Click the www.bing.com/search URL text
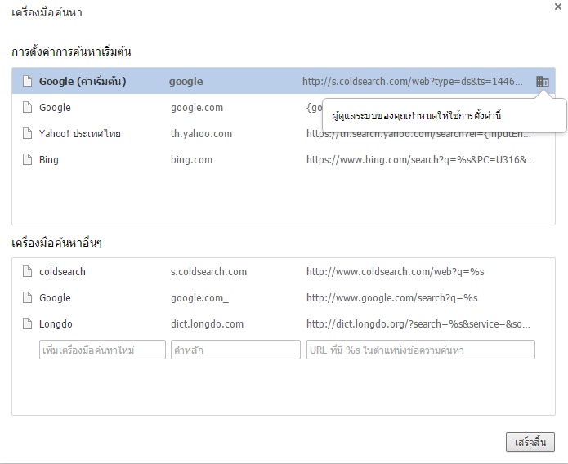 click(x=420, y=160)
